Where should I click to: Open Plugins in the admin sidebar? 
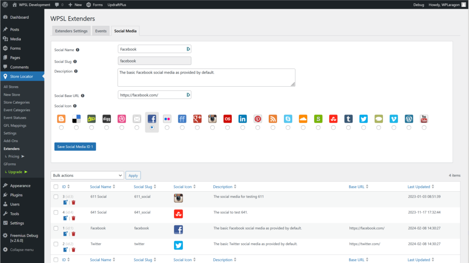16,195
